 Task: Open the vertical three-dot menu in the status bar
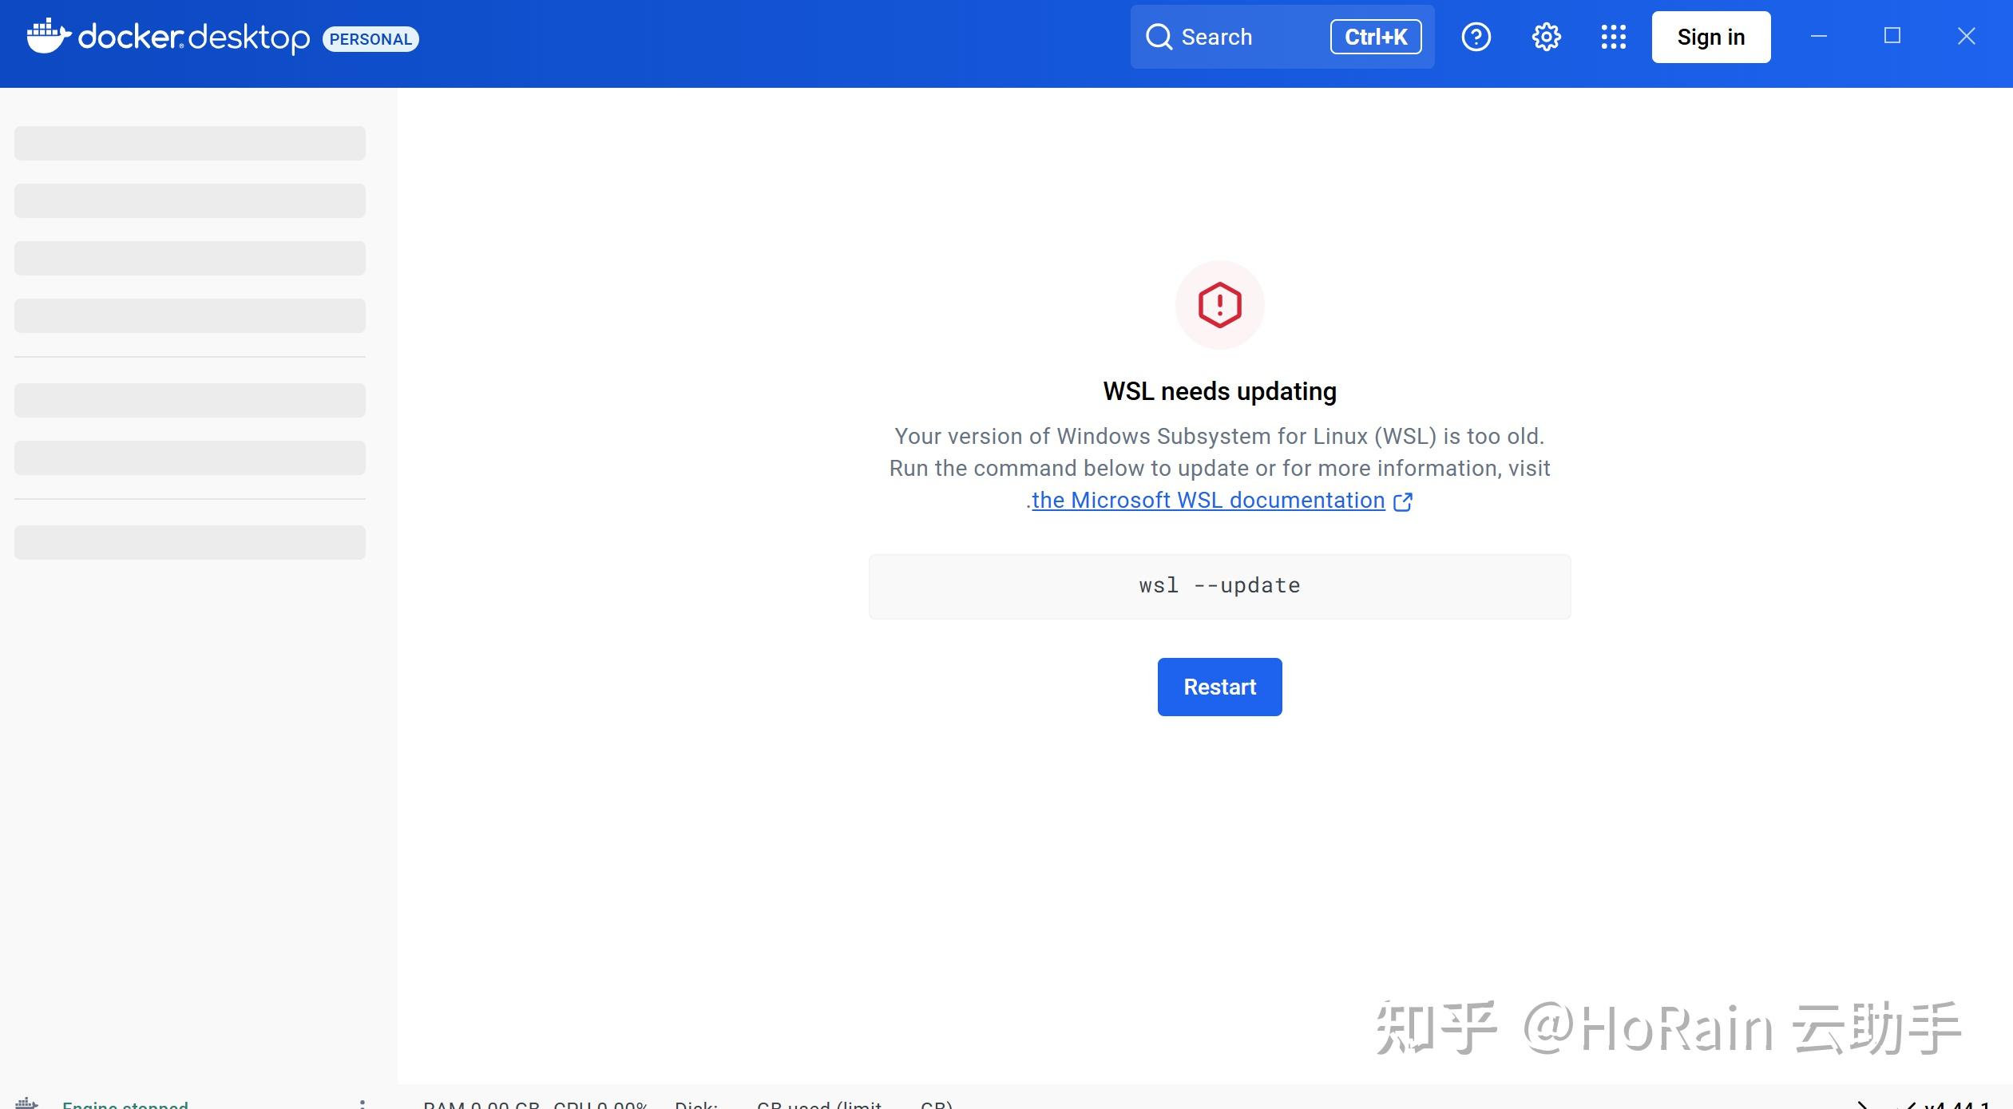coord(364,1103)
